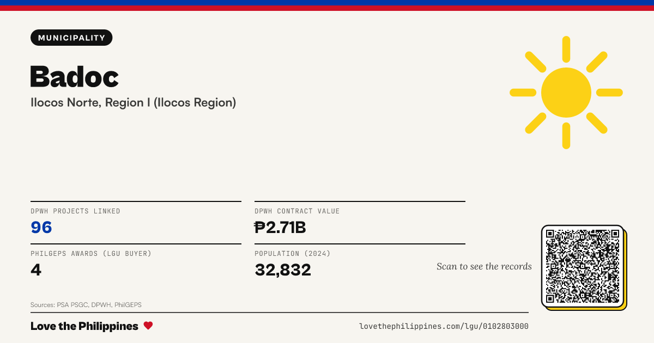
Task: Click the Badoc title heading
Action: point(75,76)
